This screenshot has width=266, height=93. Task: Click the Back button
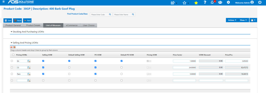[x=27, y=20]
